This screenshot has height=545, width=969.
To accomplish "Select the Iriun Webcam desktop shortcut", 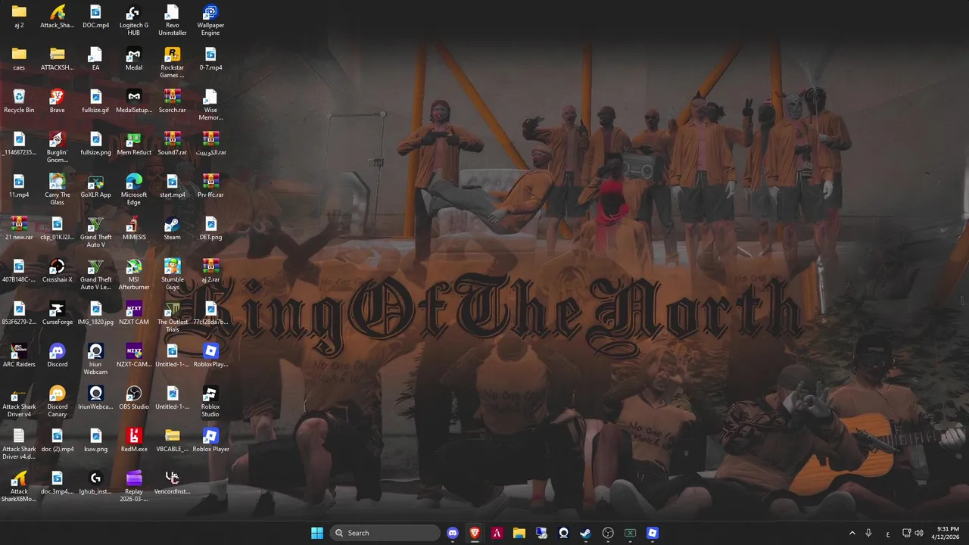I will [95, 360].
